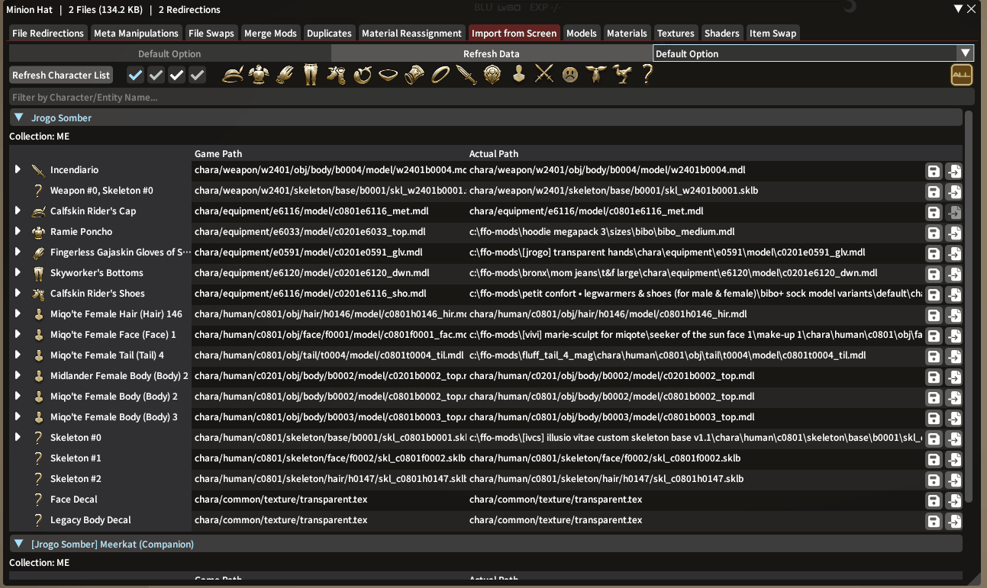
Task: Switch to the Merge Mods tab
Action: click(x=270, y=34)
